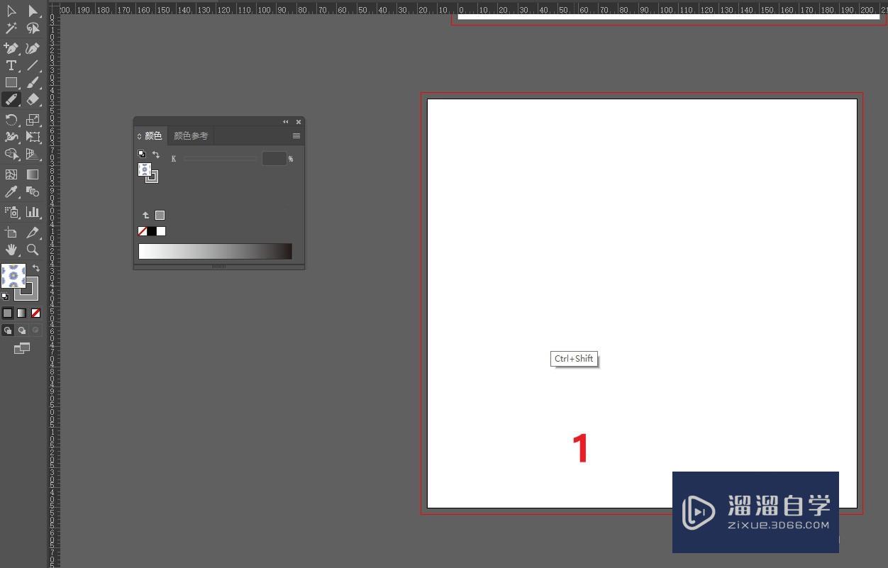Select the Paintbrush tool
The width and height of the screenshot is (888, 568).
(x=33, y=82)
